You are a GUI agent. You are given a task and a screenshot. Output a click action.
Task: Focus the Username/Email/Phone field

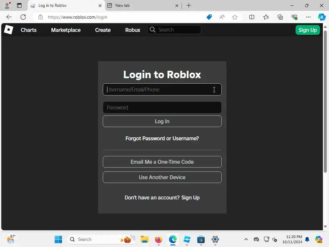tap(162, 89)
